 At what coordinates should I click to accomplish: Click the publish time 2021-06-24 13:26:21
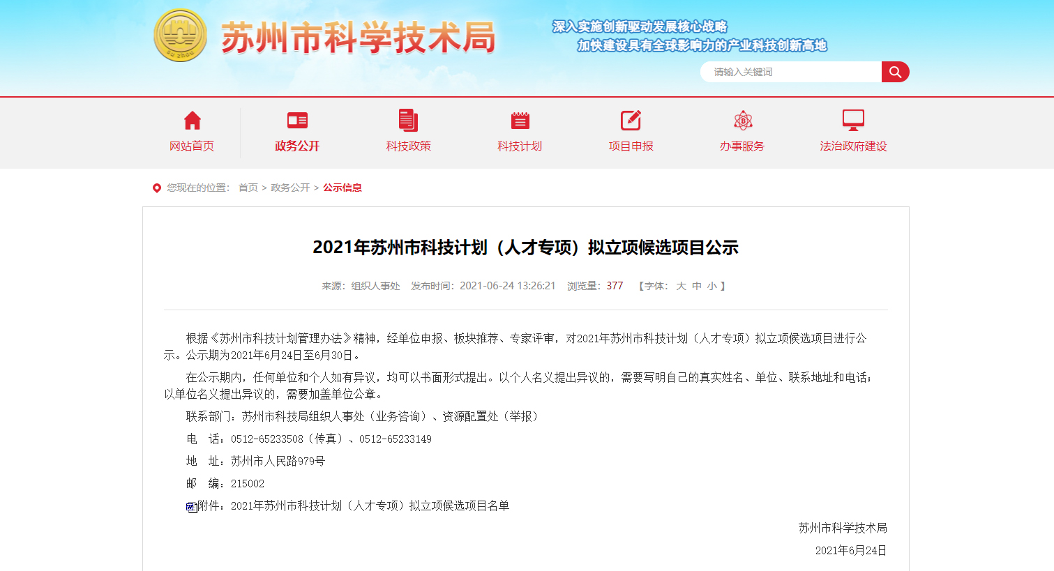[x=508, y=286]
